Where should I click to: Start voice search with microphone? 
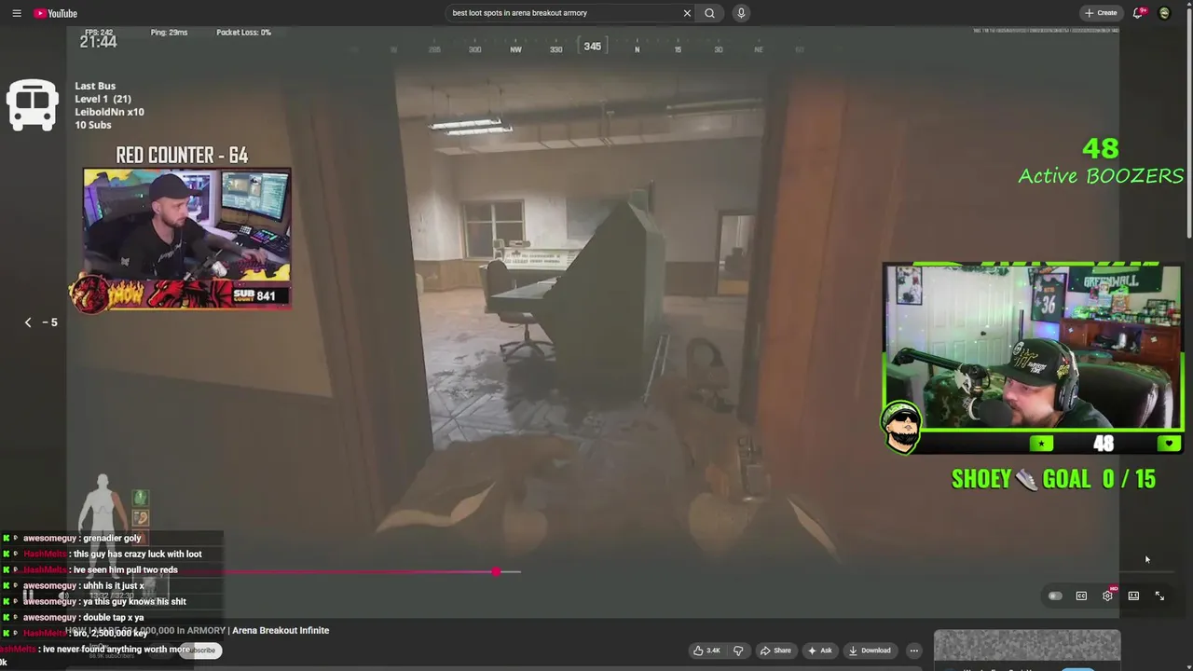[741, 13]
